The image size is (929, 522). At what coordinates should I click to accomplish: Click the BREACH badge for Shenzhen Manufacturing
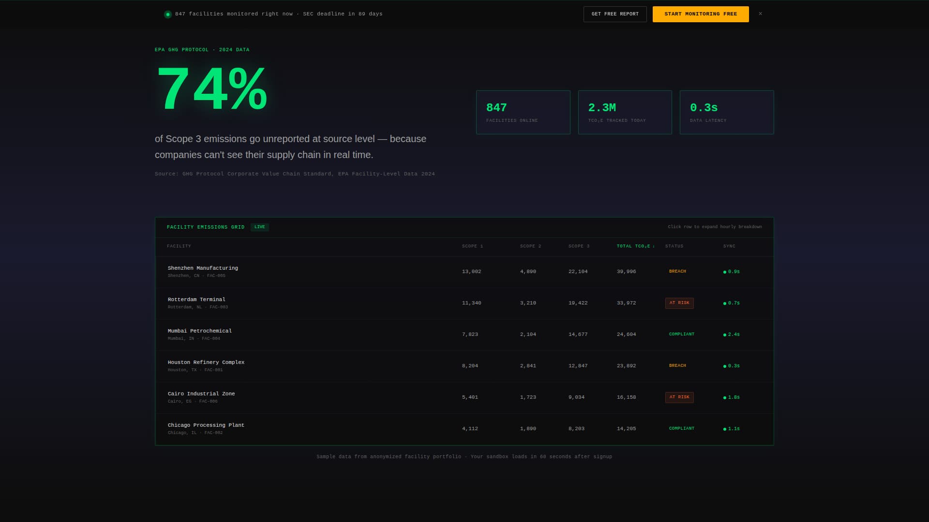click(x=677, y=272)
